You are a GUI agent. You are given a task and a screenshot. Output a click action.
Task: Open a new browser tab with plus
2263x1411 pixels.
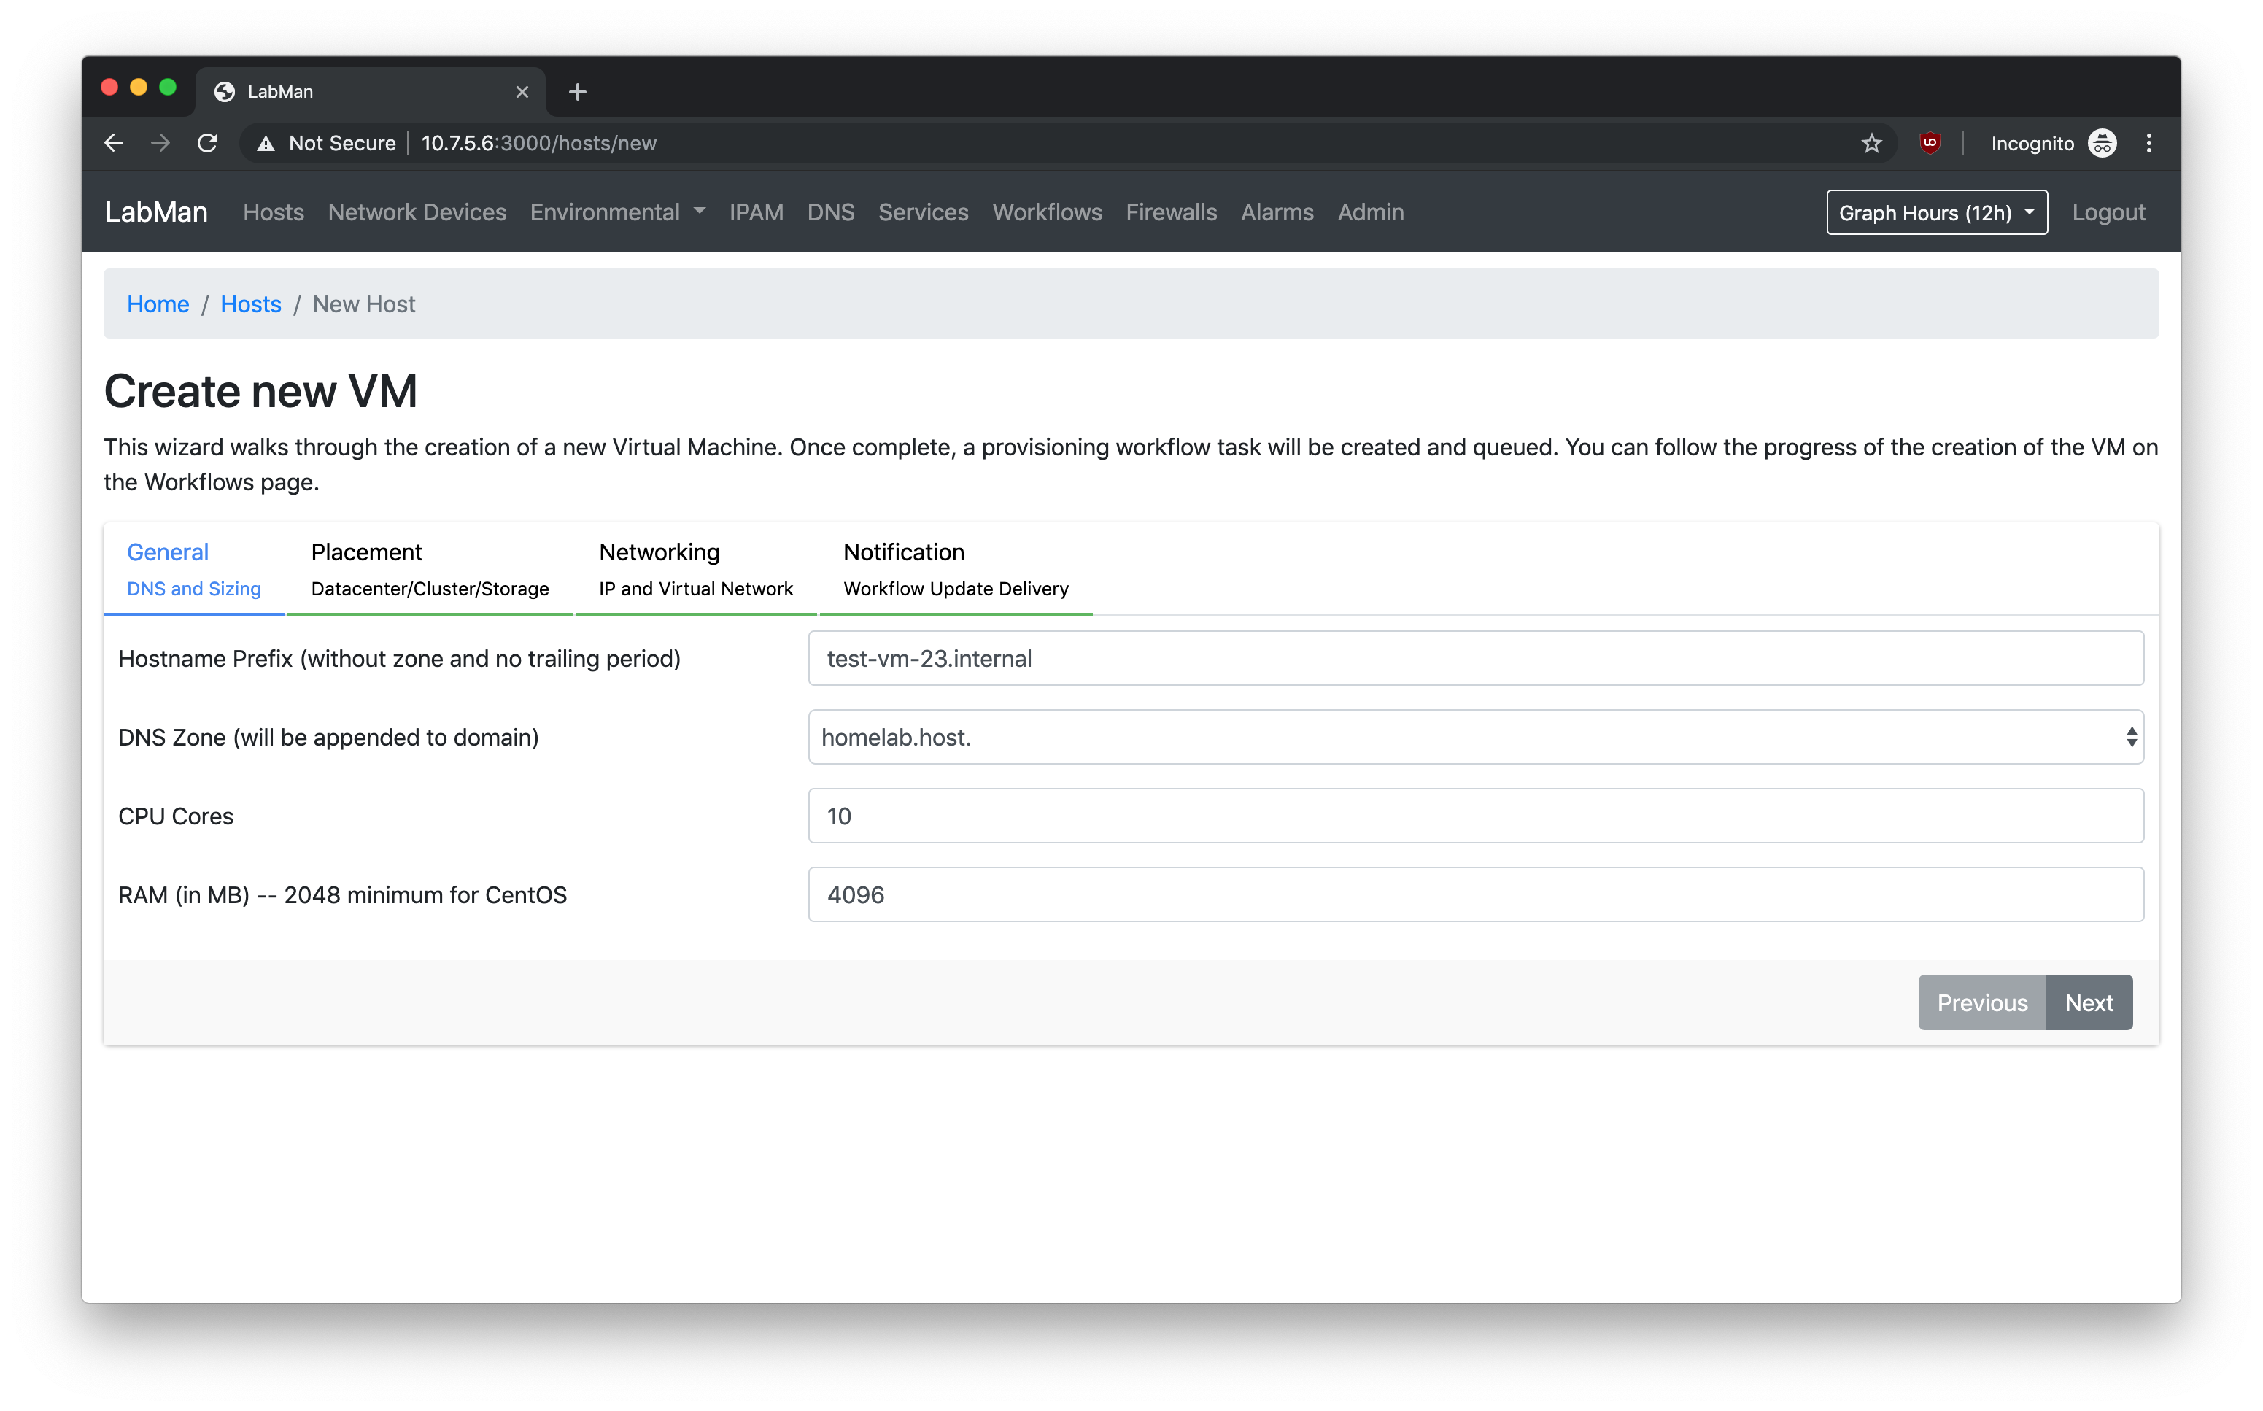(x=578, y=91)
